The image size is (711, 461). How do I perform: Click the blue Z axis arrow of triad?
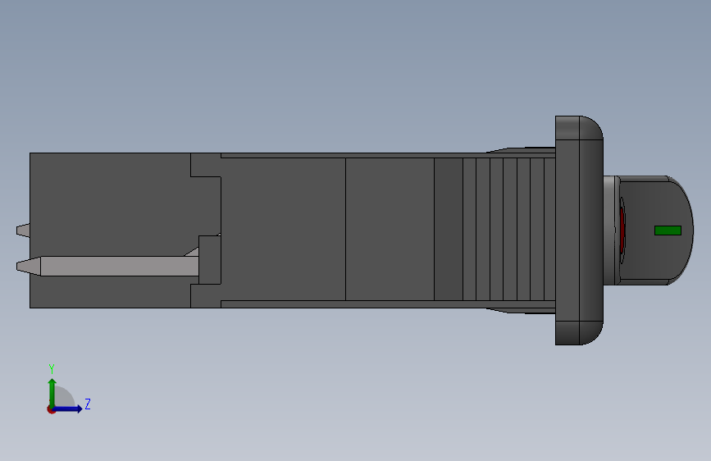click(x=67, y=409)
